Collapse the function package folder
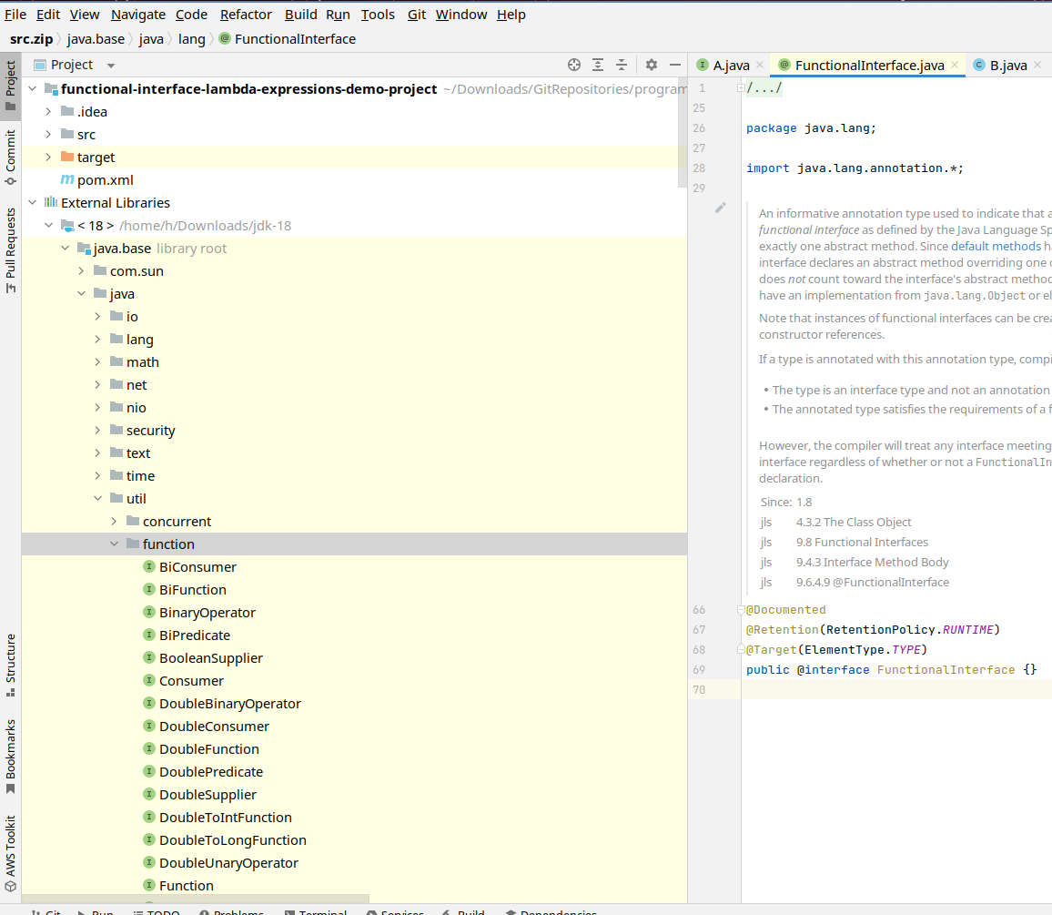1052x915 pixels. [x=114, y=544]
